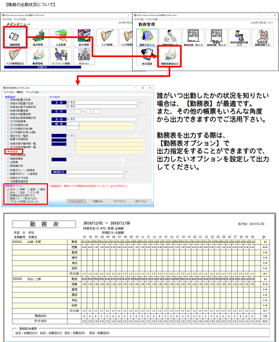The height and width of the screenshot is (342, 279).
Task: Click the 勤務予定入力 calendar icon
Action: (147, 38)
